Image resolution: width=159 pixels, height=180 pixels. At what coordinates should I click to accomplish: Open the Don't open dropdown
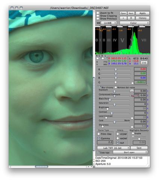click(x=130, y=152)
